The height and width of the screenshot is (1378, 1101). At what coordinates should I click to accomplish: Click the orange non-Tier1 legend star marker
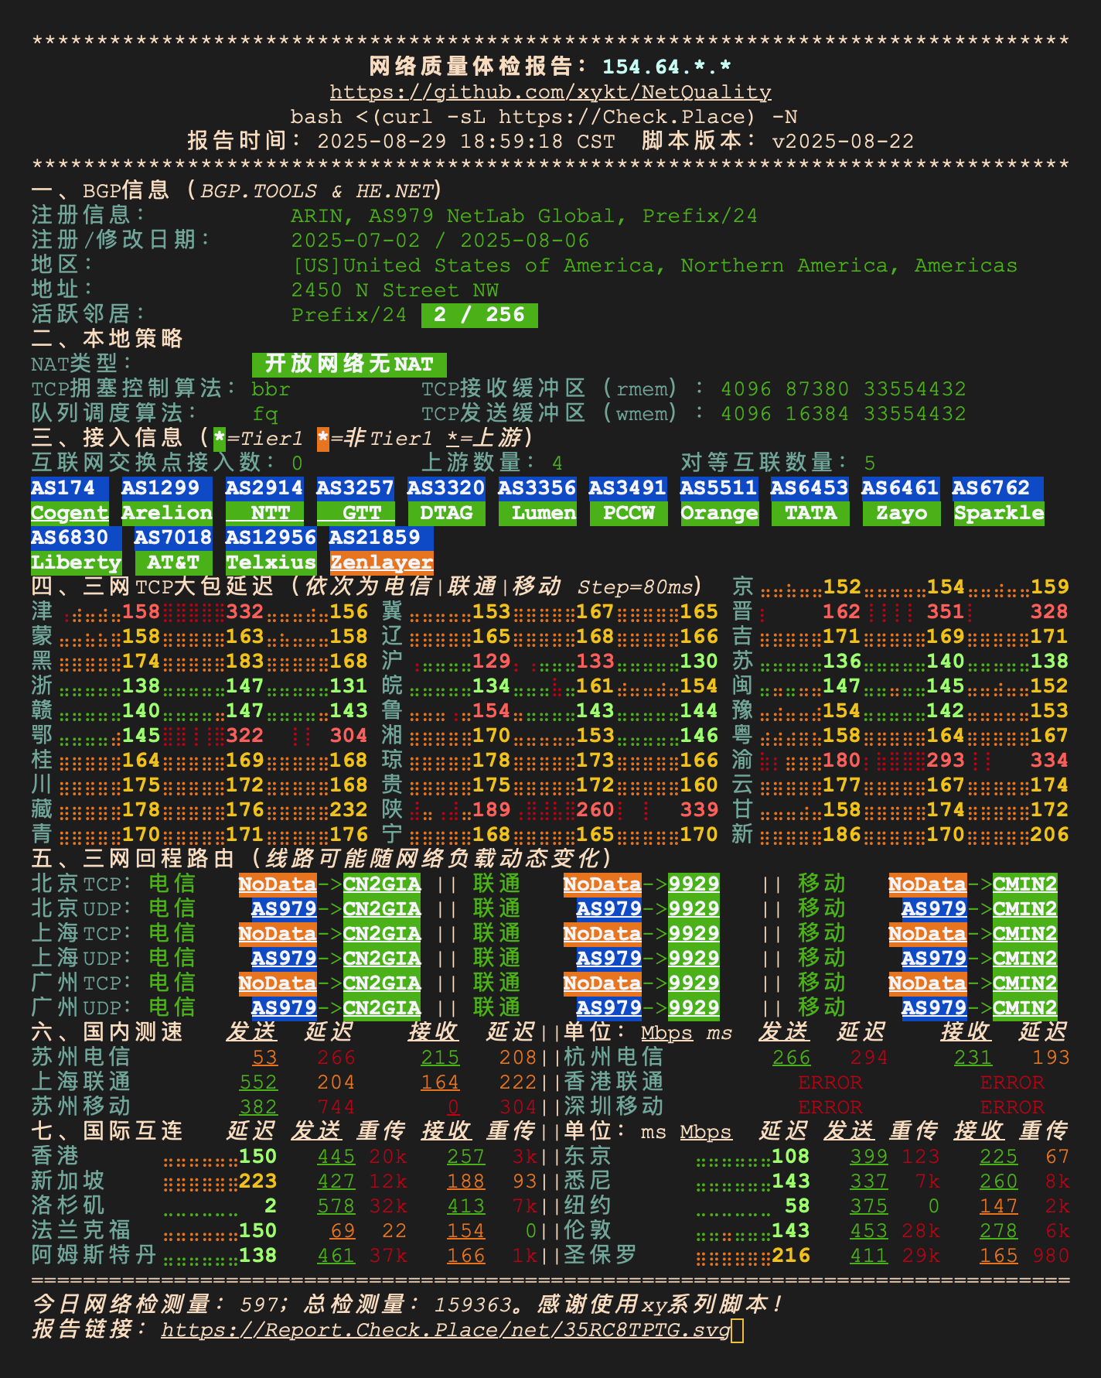323,439
